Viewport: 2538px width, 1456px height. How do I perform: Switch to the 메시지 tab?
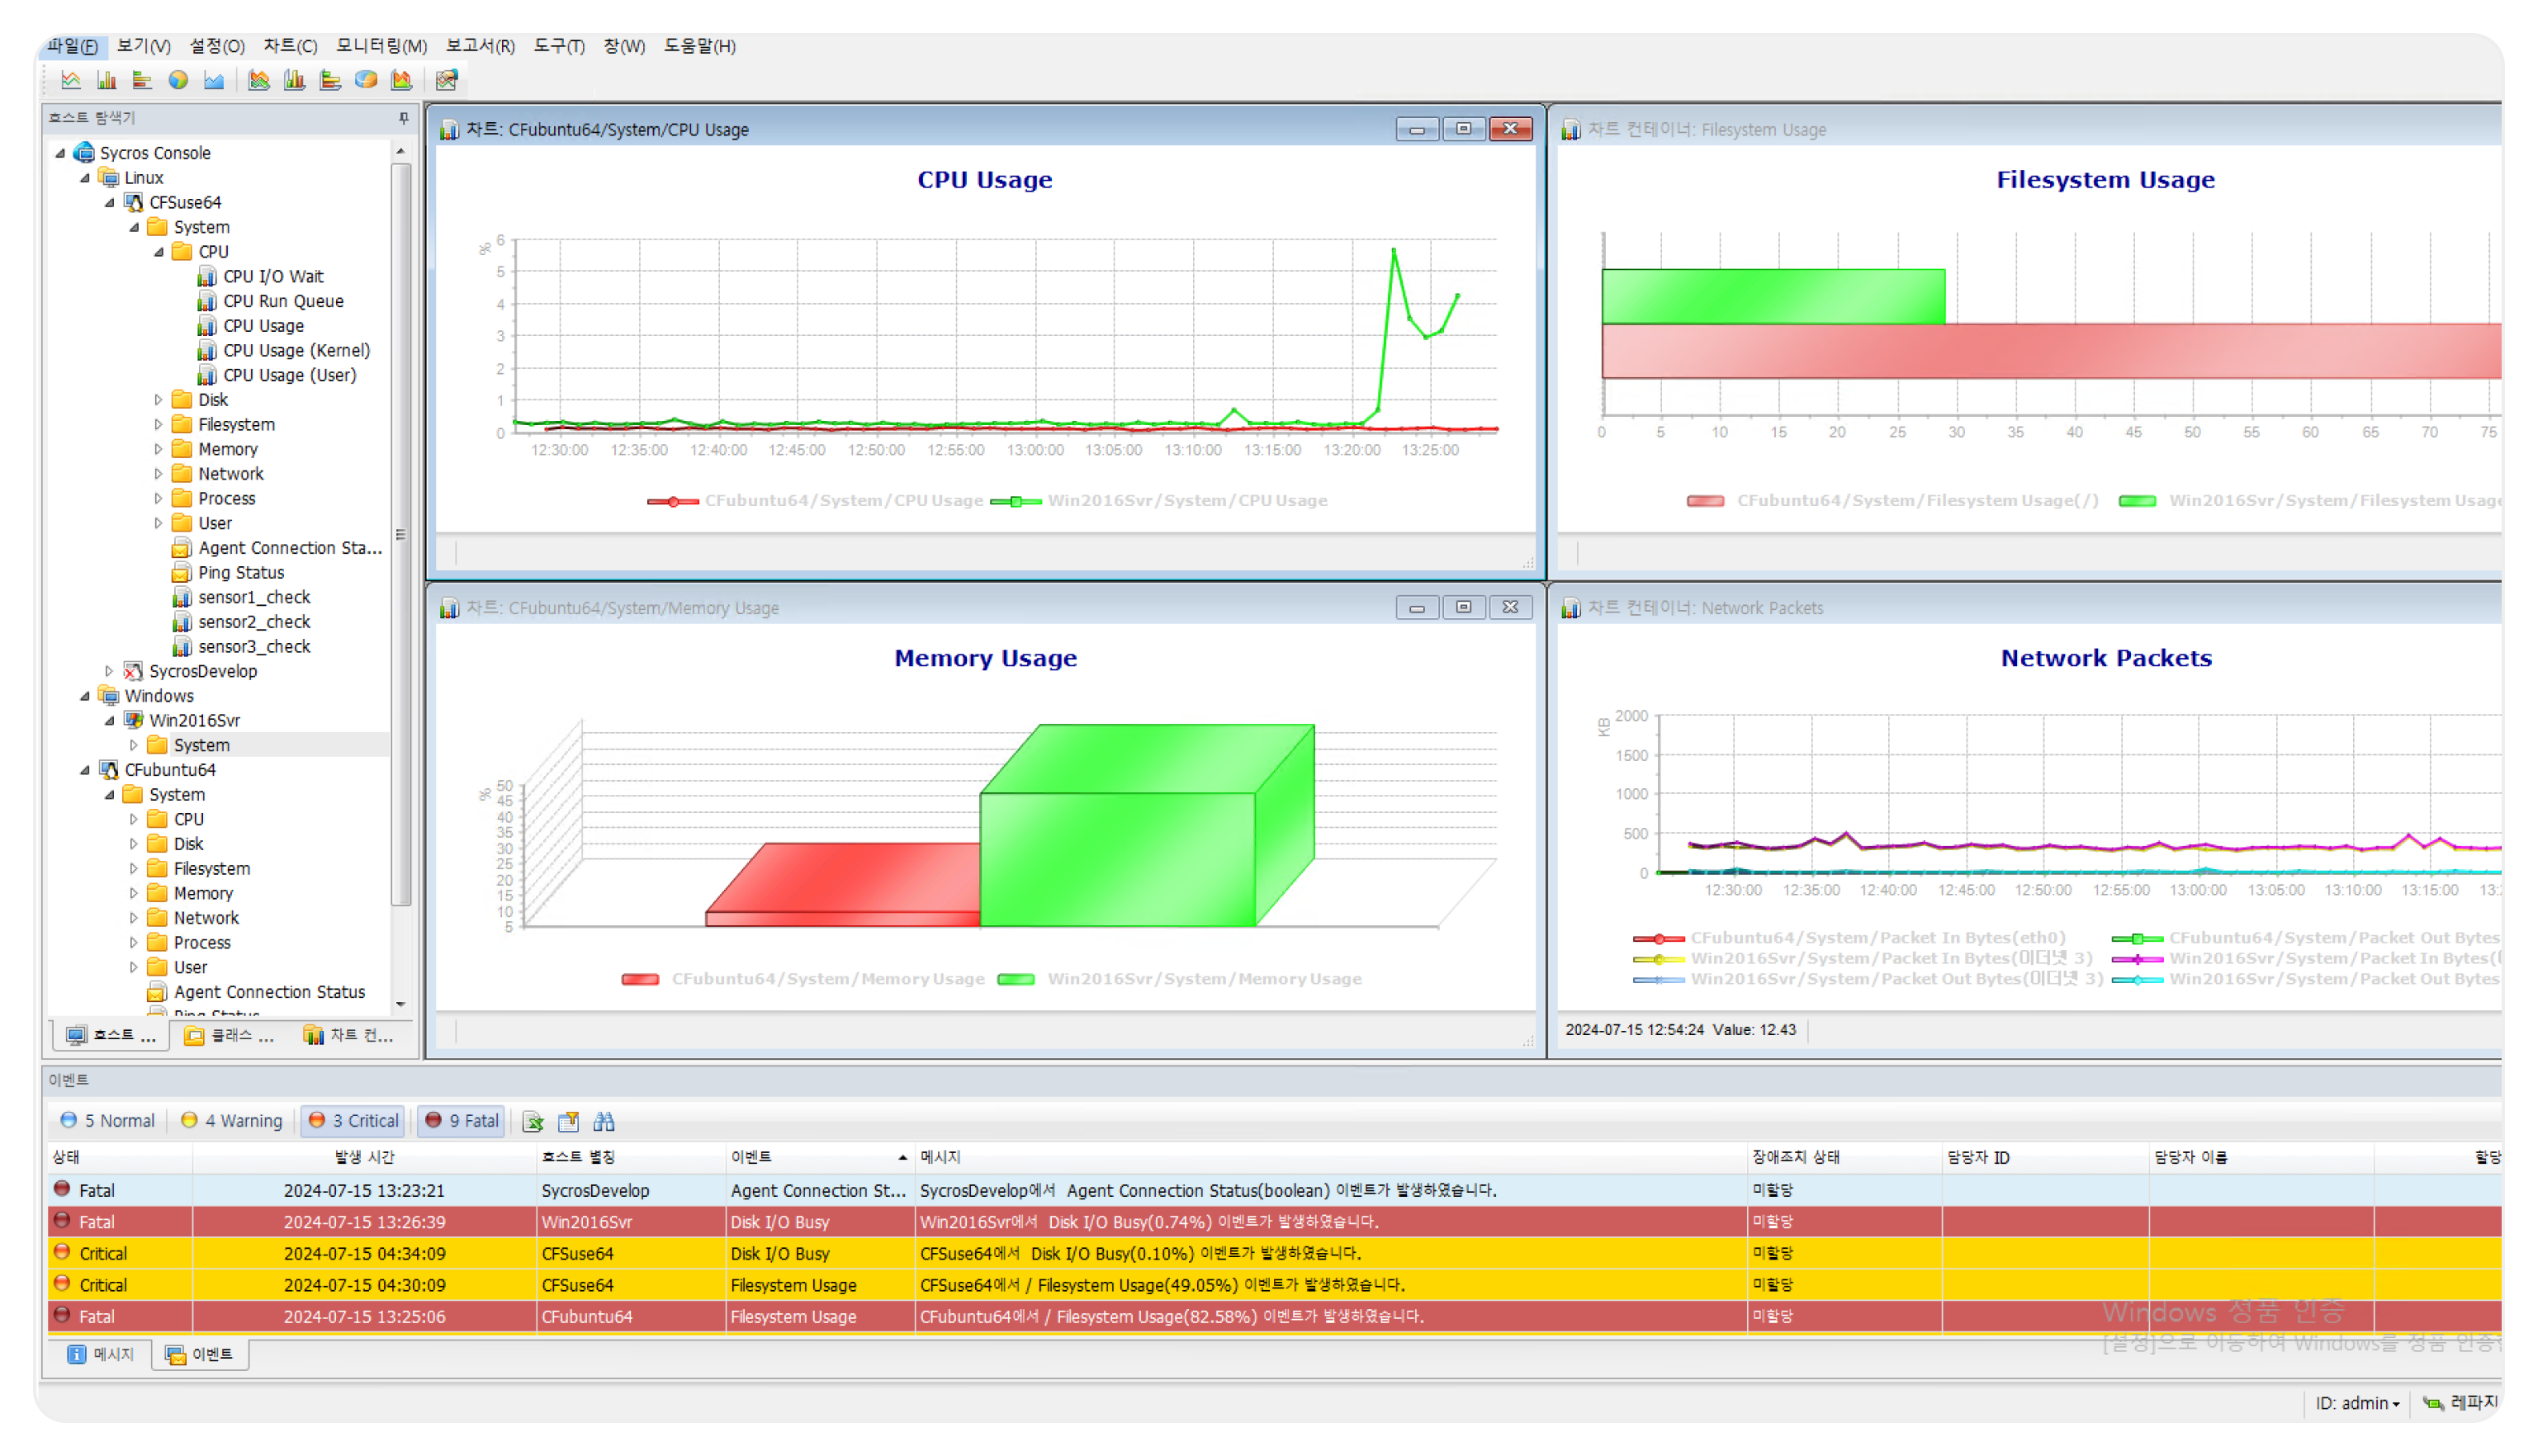(101, 1354)
